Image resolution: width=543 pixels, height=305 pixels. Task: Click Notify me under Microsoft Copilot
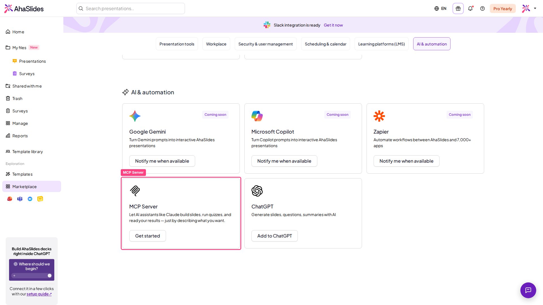284,161
